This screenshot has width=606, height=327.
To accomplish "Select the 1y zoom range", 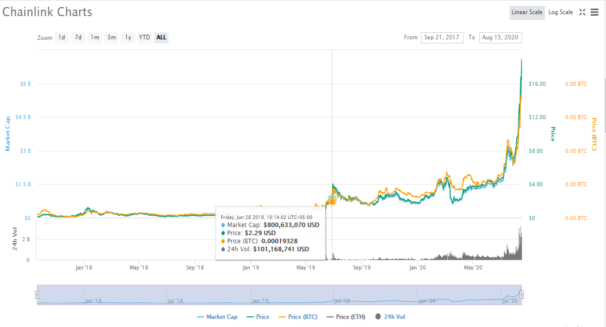I will [128, 37].
